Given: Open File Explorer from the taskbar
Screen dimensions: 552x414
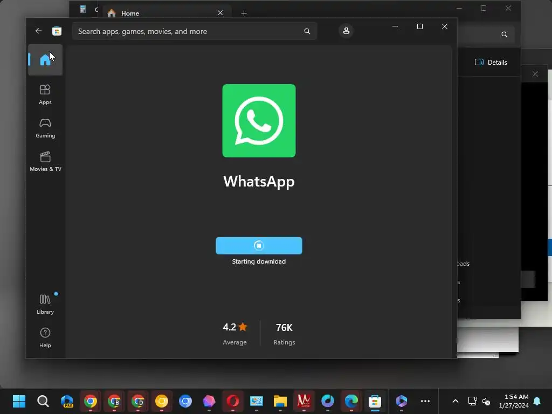Looking at the screenshot, I should click(x=280, y=401).
